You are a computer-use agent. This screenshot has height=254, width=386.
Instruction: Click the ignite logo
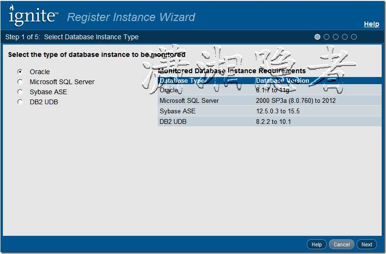pyautogui.click(x=33, y=15)
